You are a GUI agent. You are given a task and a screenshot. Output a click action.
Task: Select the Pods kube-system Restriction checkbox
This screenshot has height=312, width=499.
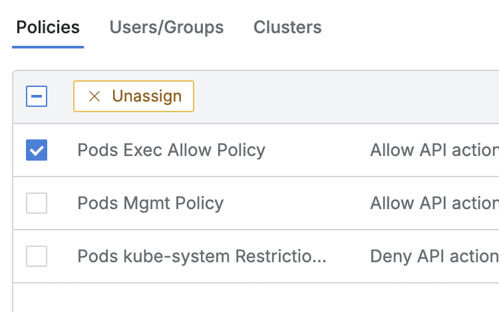pos(37,256)
